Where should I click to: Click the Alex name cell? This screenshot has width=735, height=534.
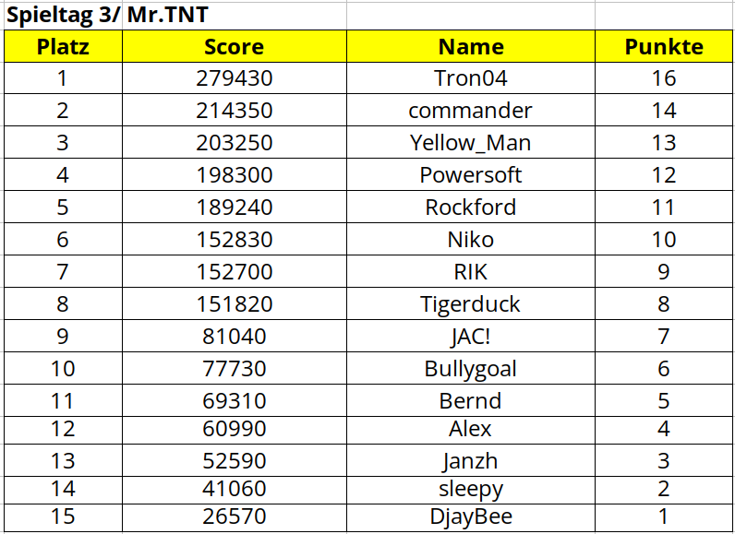tap(471, 429)
